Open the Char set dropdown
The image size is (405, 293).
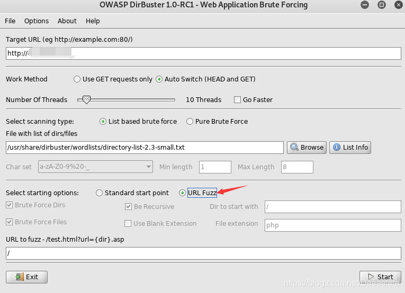click(x=95, y=167)
